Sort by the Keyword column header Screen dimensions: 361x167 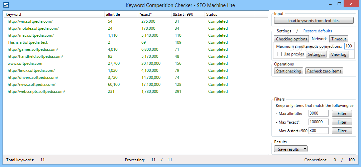[54, 14]
